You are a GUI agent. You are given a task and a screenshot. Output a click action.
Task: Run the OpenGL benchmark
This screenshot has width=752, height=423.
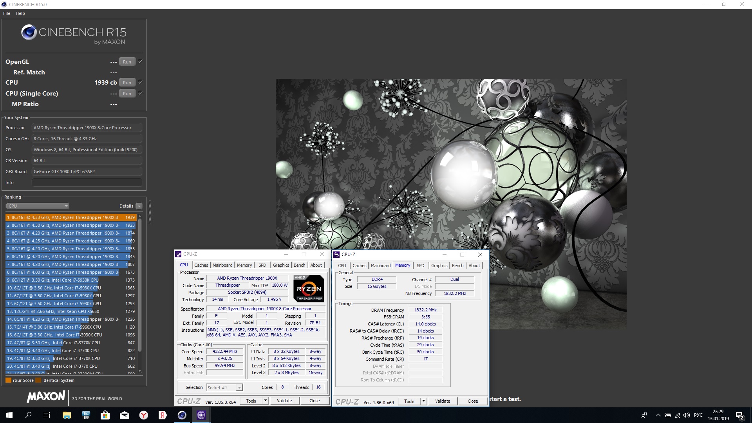coord(127,62)
